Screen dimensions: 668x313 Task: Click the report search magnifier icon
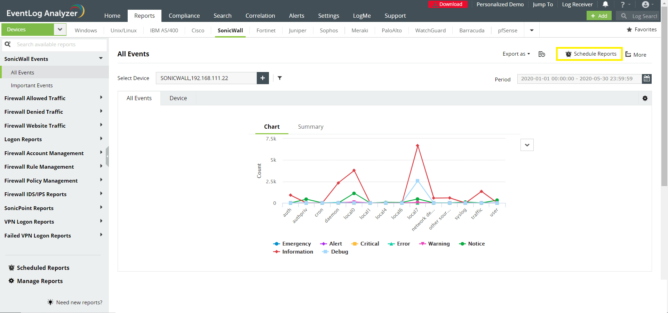pos(8,45)
